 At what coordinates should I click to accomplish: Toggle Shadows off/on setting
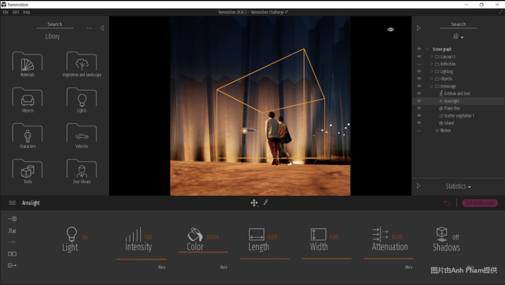(x=446, y=240)
